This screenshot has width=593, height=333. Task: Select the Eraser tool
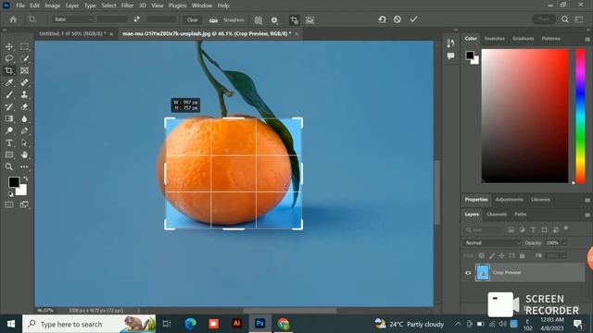pyautogui.click(x=25, y=107)
